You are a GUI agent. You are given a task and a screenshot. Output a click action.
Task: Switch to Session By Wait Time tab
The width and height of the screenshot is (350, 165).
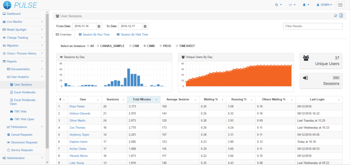[132, 34]
